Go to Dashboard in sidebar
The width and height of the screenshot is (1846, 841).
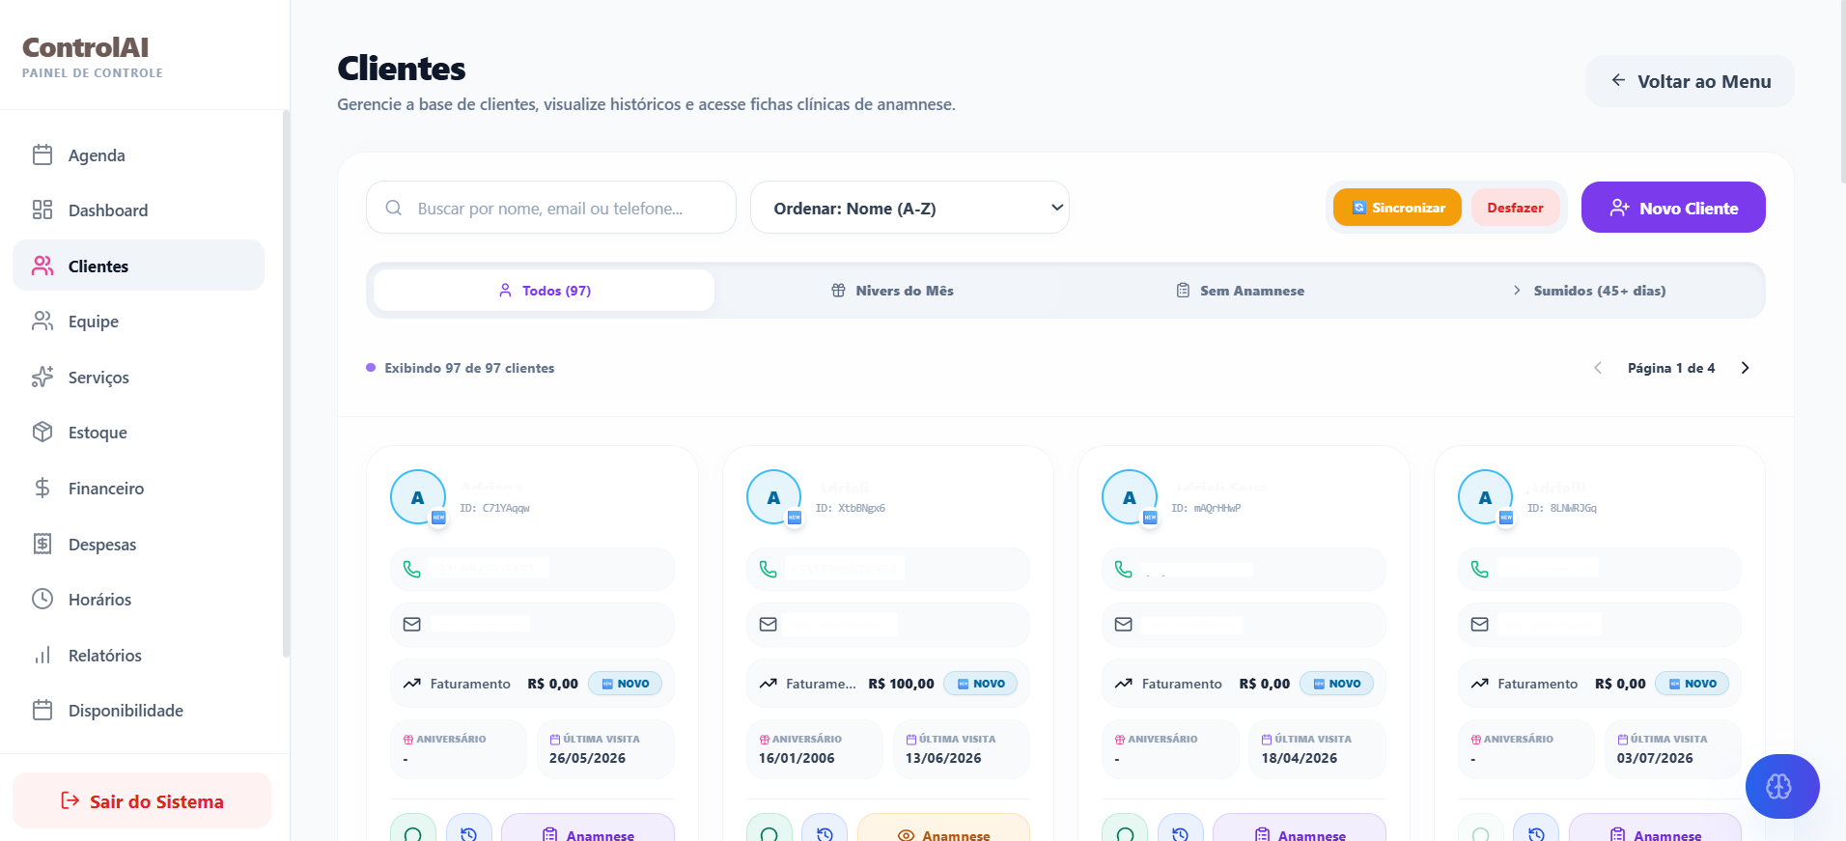[x=138, y=210]
